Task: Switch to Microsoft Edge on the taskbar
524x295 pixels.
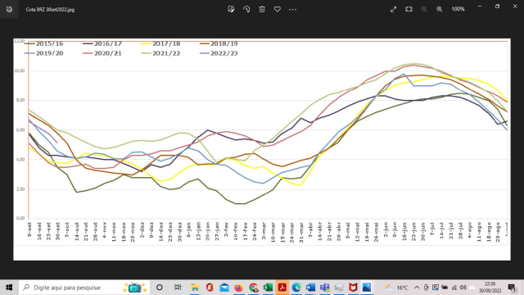Action: click(296, 288)
